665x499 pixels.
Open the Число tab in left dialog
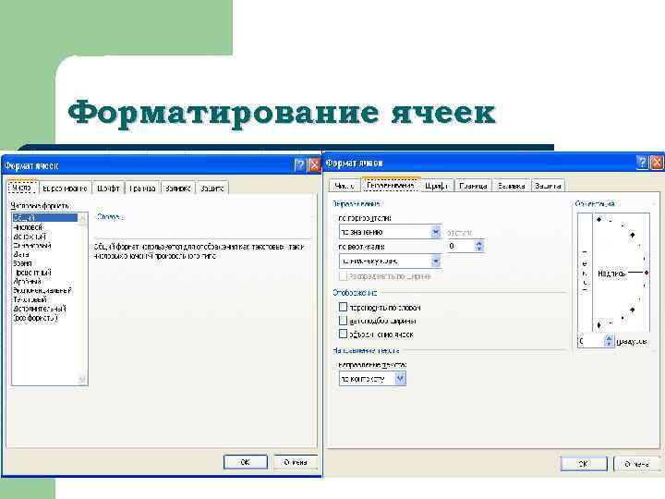pyautogui.click(x=22, y=188)
